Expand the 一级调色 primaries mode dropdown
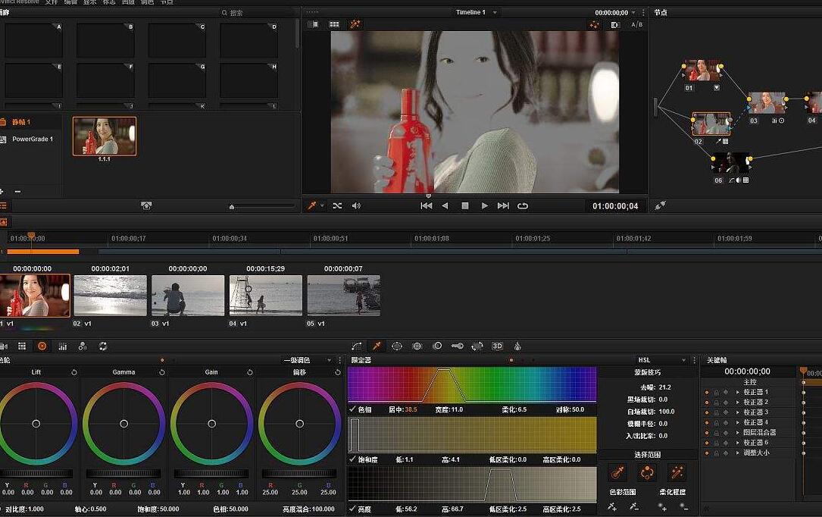 pos(307,360)
